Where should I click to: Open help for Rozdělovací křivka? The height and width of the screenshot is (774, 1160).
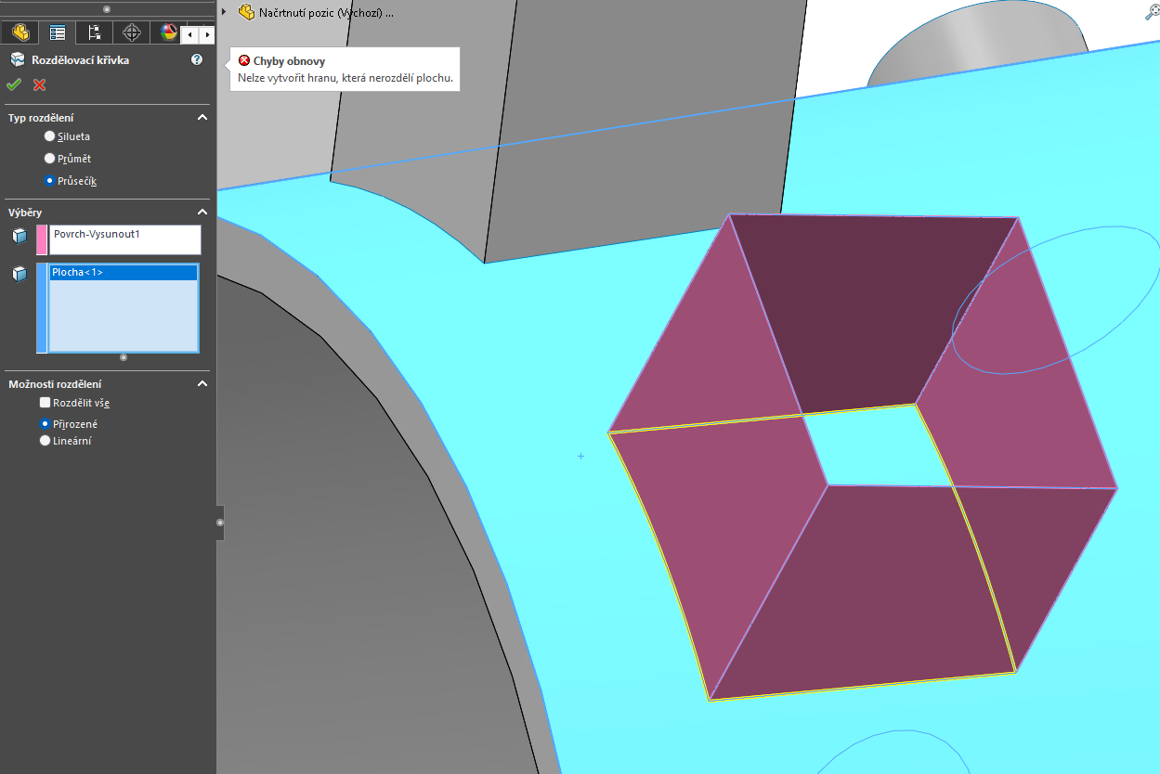[x=197, y=59]
